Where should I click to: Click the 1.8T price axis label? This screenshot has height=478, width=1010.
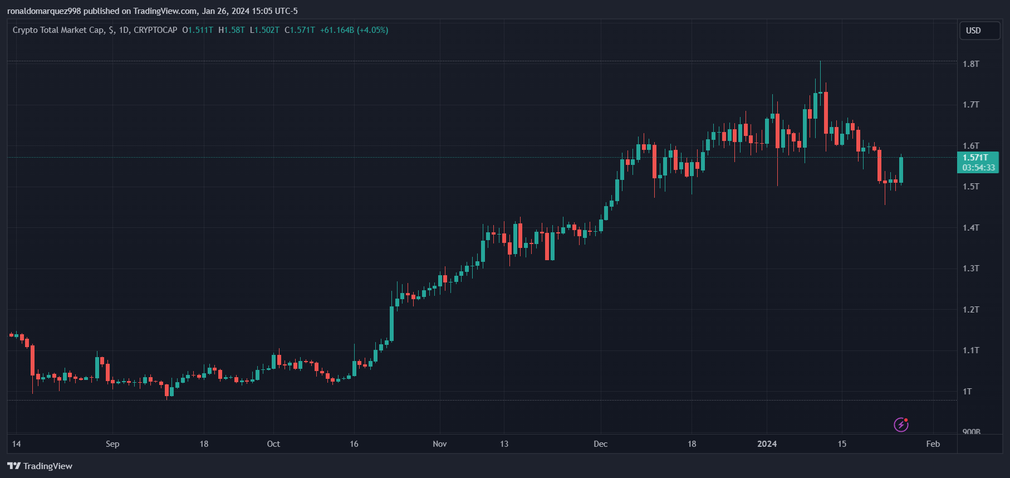coord(970,64)
